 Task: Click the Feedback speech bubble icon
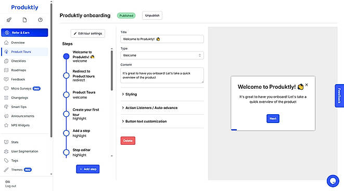6,79
